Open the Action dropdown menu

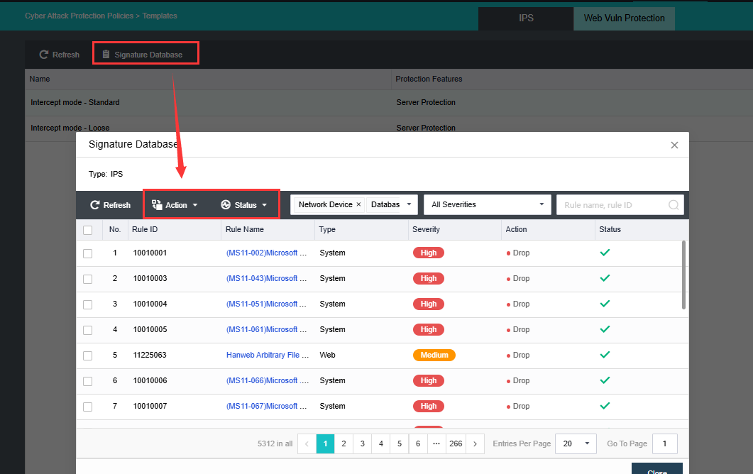pyautogui.click(x=175, y=205)
